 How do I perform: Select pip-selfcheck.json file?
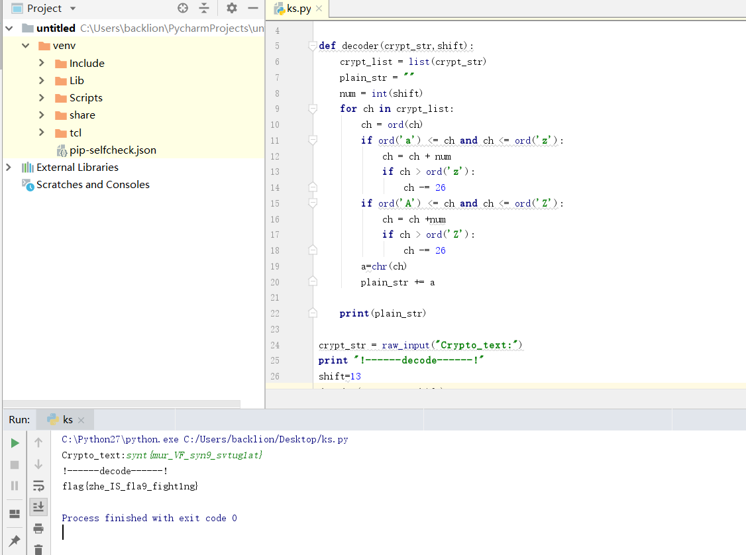point(113,150)
